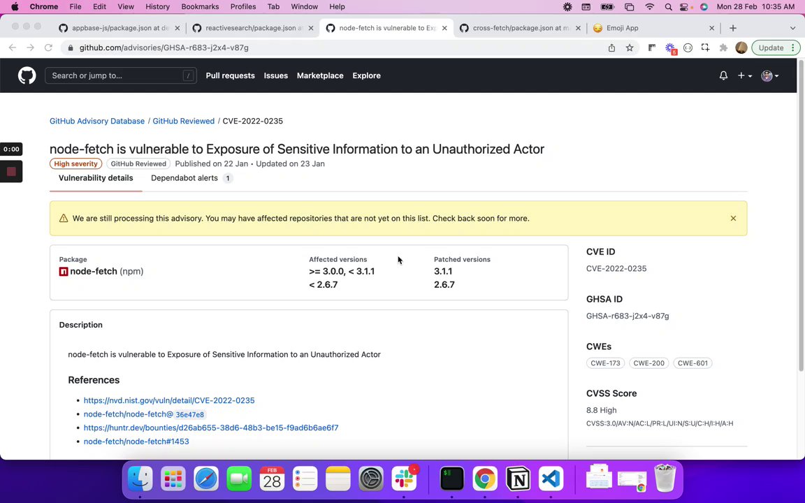Open node-fetch/node-fetch#1453 reference

136,442
